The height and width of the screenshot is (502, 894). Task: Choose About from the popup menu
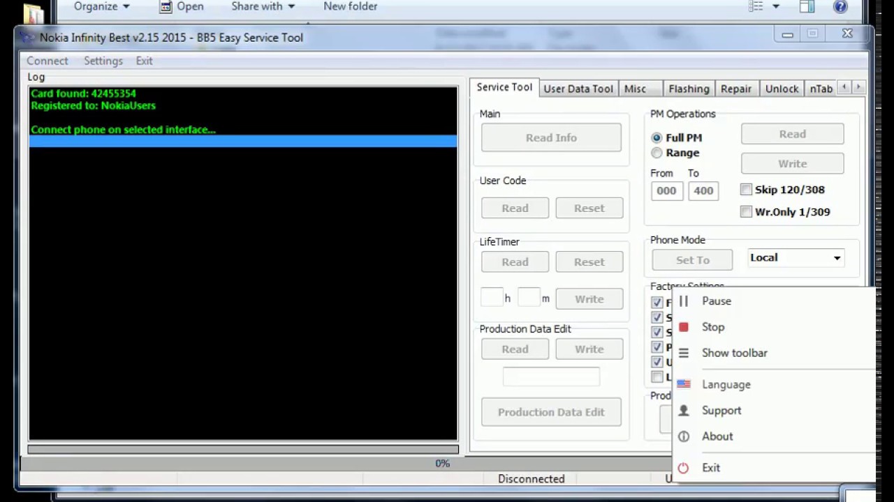(717, 436)
